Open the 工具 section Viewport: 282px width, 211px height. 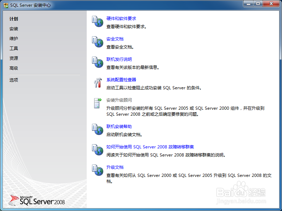coord(13,48)
